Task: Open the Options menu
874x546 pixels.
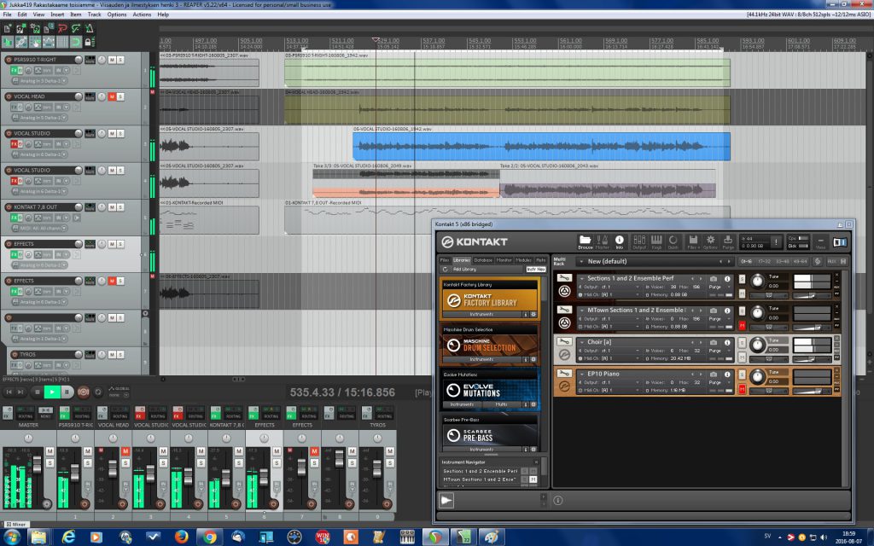Action: click(116, 15)
